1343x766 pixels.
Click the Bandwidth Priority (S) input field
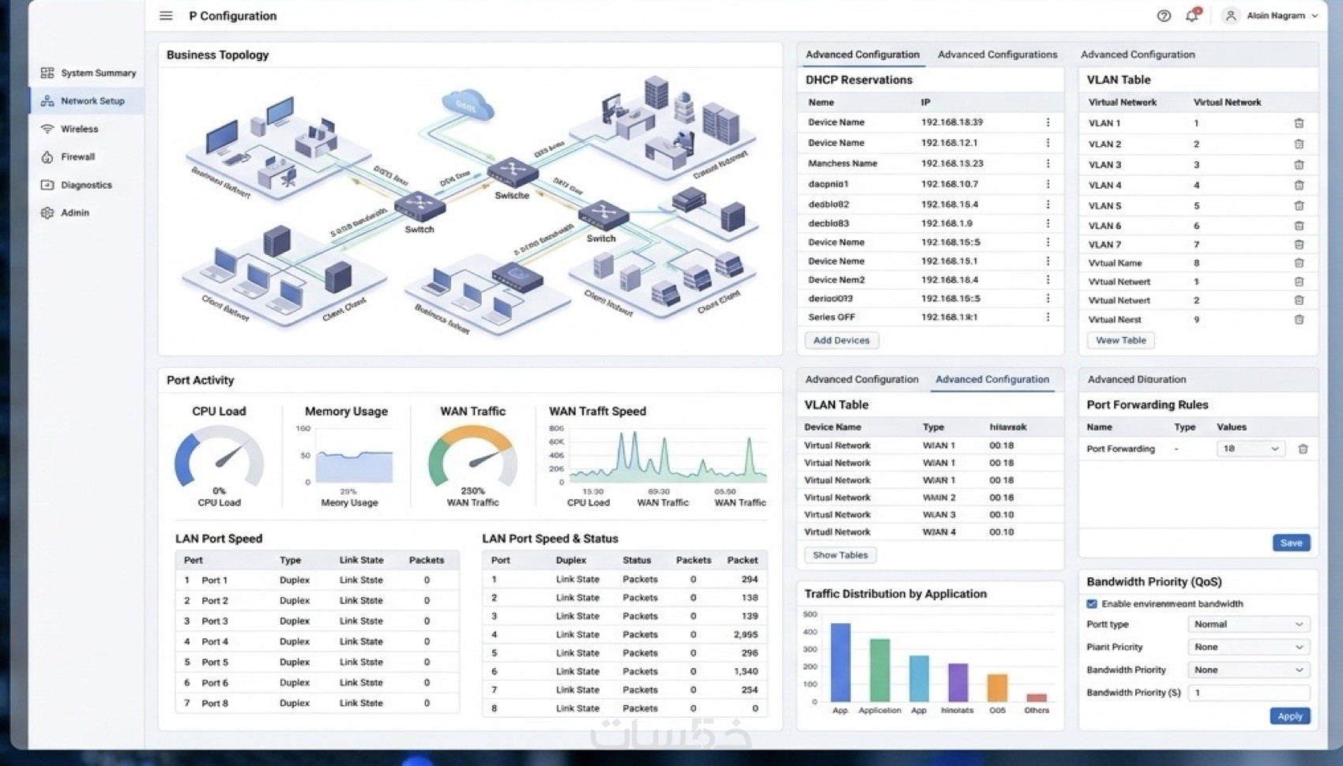(1248, 693)
